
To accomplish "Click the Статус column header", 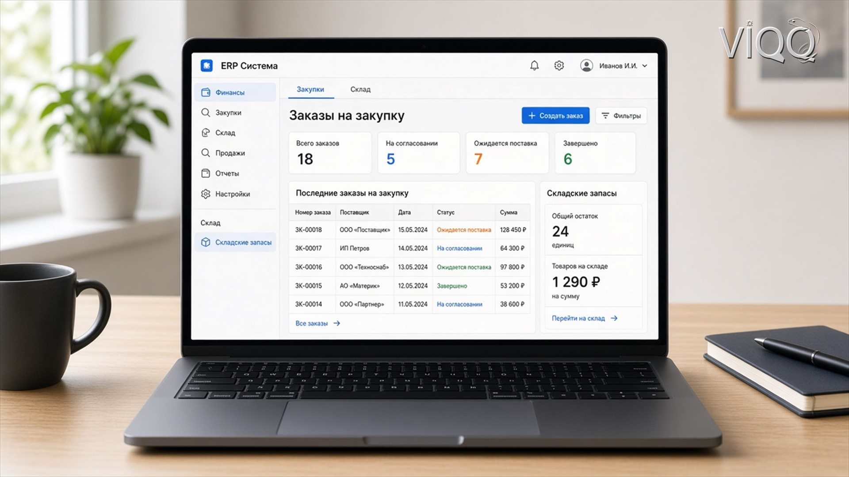I will pyautogui.click(x=446, y=212).
